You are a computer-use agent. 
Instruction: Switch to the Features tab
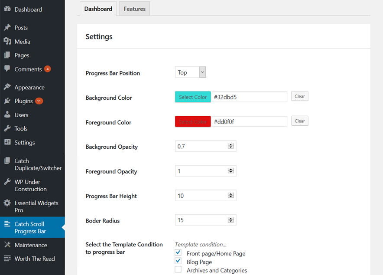pos(134,9)
